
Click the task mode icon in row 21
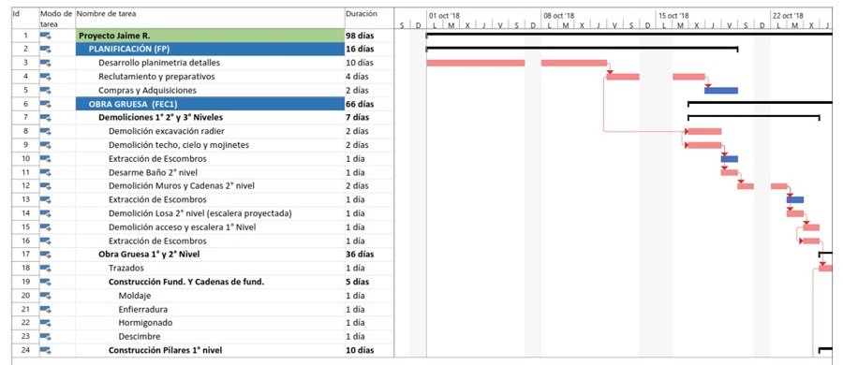[x=45, y=309]
